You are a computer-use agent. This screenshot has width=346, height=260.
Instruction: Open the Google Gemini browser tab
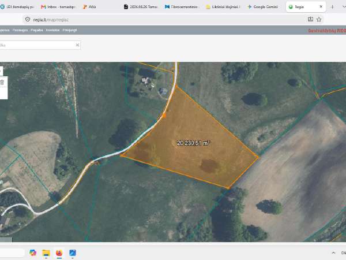(262, 7)
